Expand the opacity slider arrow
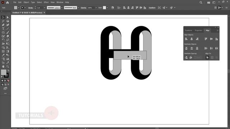Screen dimensions: 230x129 (x=96, y=8)
